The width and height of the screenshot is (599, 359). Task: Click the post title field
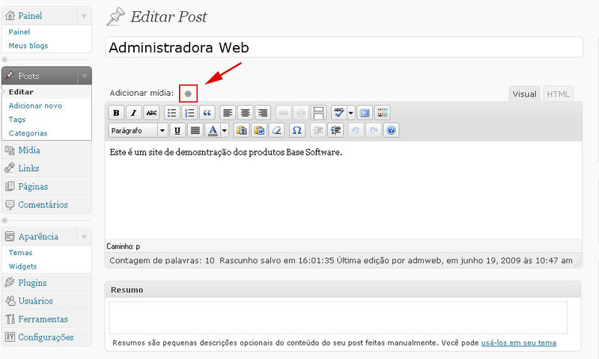coord(344,47)
